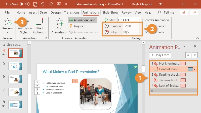Click the Preview animation star icon

tap(8, 22)
